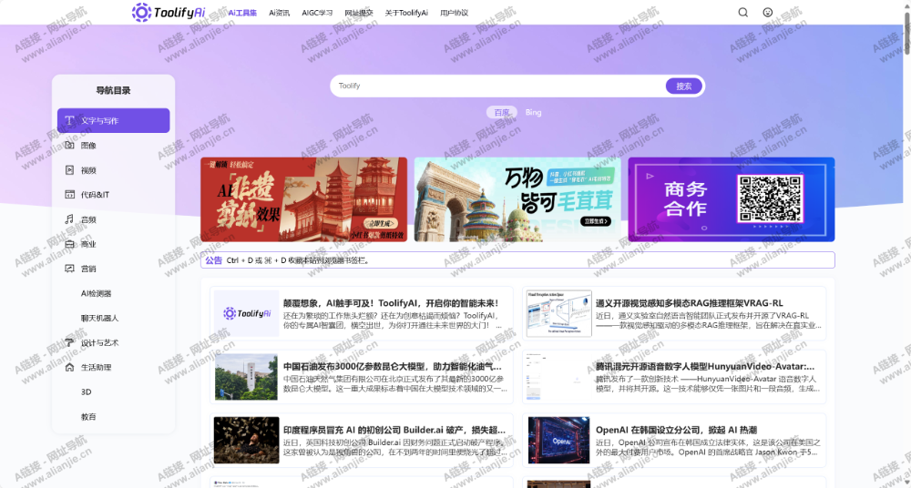This screenshot has height=488, width=911.
Task: Click the 设计与艺术 paint roller icon
Action: (x=70, y=342)
